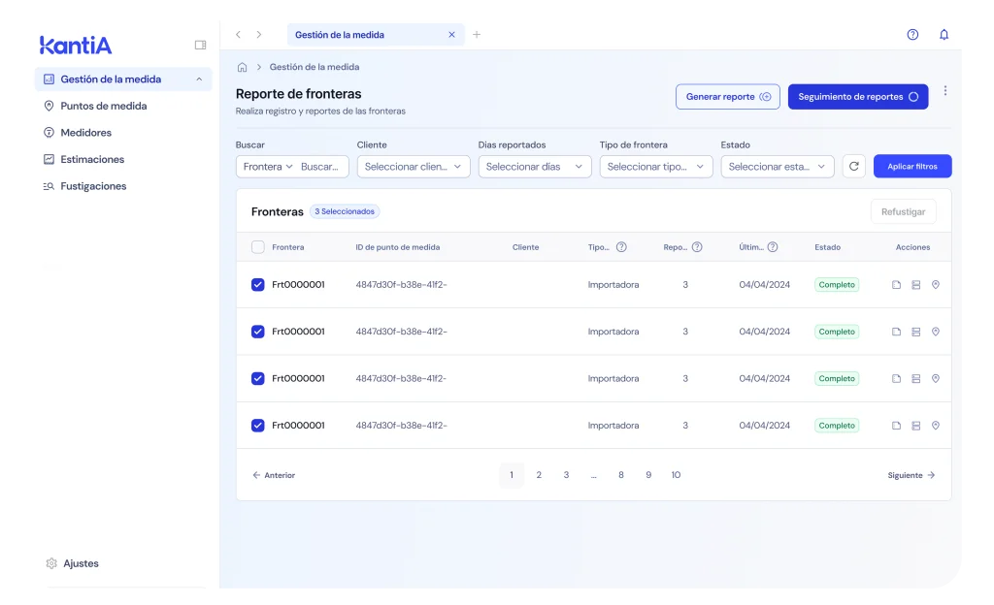Go to page 2 in the pagination
The width and height of the screenshot is (994, 605).
click(539, 475)
